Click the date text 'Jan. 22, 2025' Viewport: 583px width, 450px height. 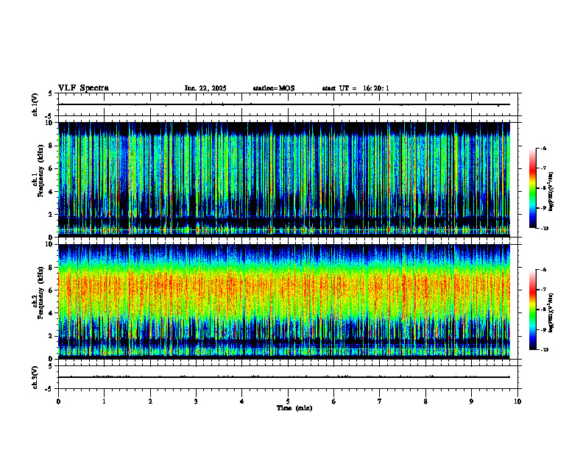[x=205, y=88]
